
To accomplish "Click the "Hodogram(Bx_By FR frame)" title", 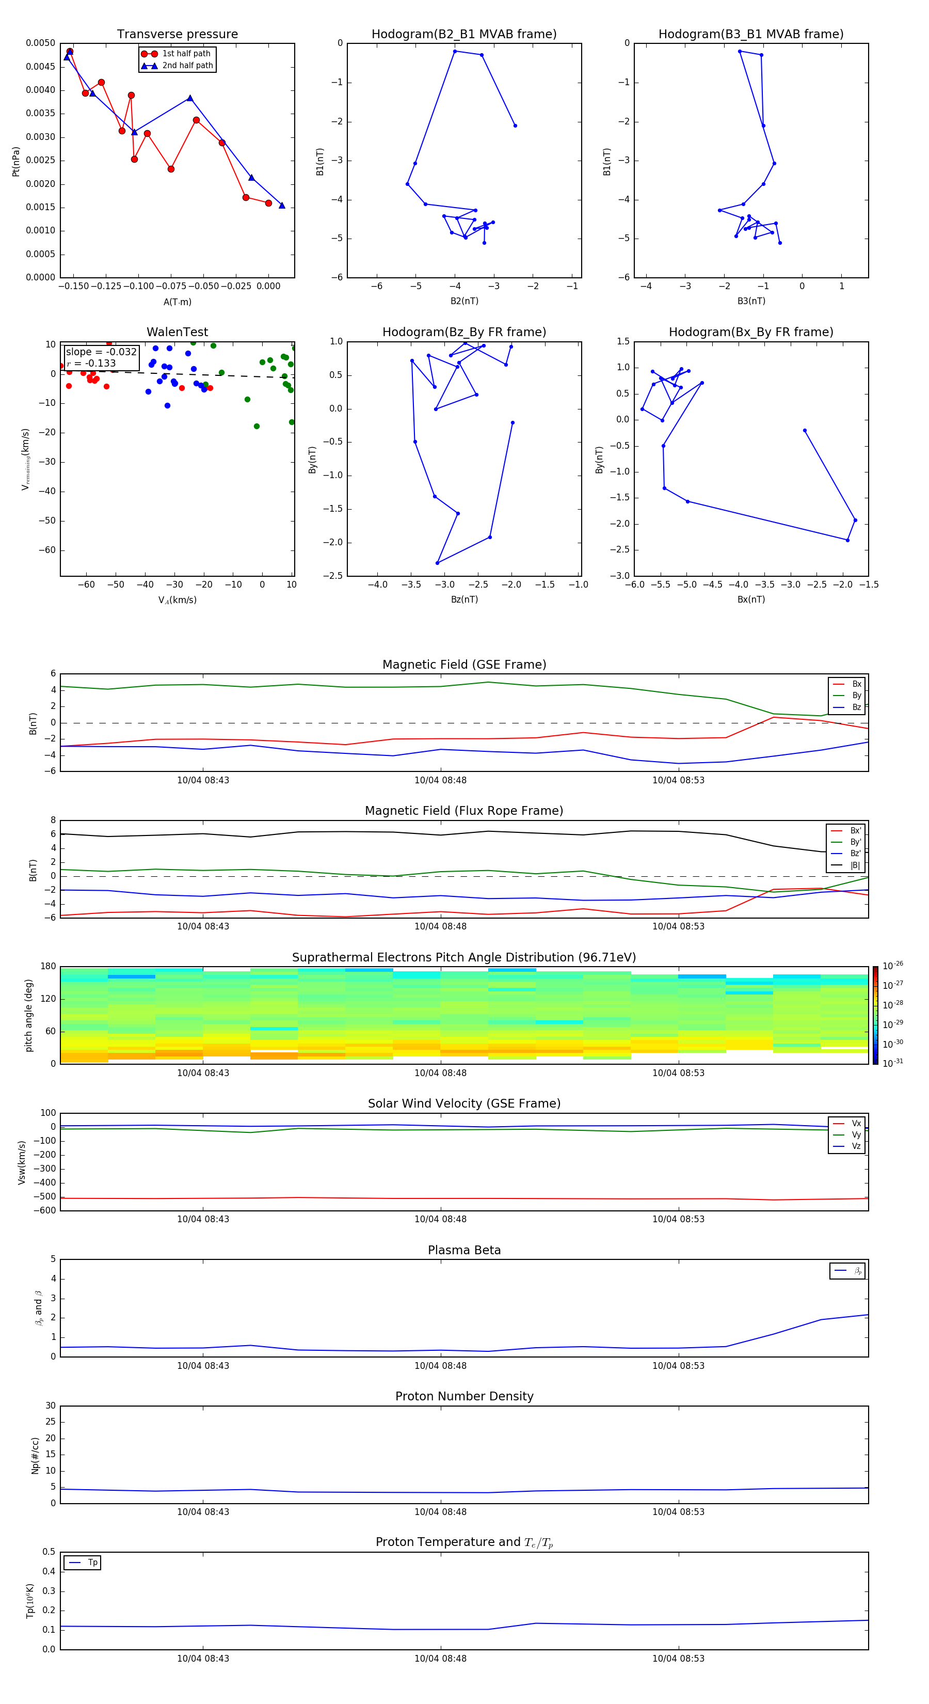I will pyautogui.click(x=751, y=332).
